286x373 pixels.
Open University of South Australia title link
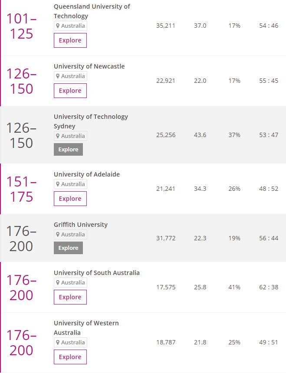[97, 273]
